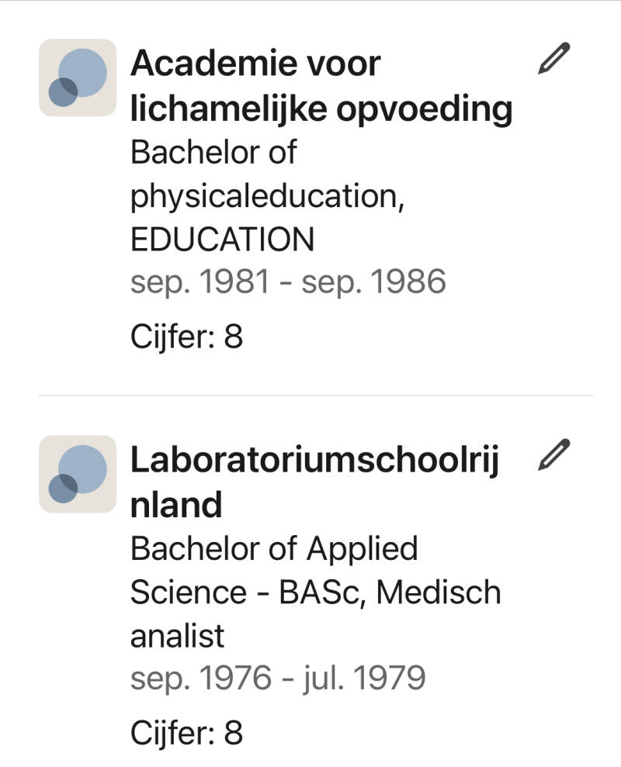
Task: Click the divider line between education entries
Action: pos(315,396)
